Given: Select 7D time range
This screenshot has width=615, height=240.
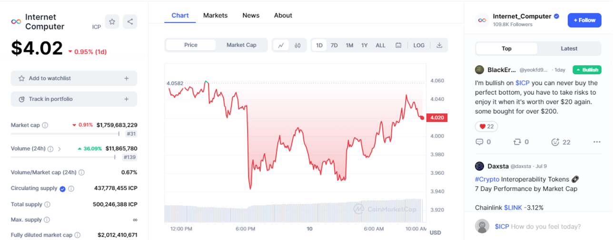Looking at the screenshot, I should pyautogui.click(x=334, y=45).
